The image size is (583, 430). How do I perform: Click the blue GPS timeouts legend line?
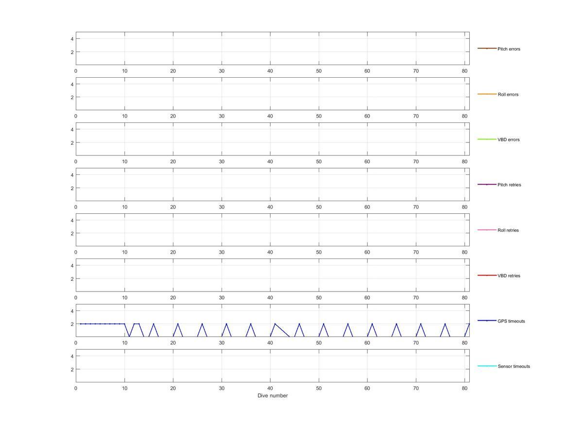click(x=487, y=321)
